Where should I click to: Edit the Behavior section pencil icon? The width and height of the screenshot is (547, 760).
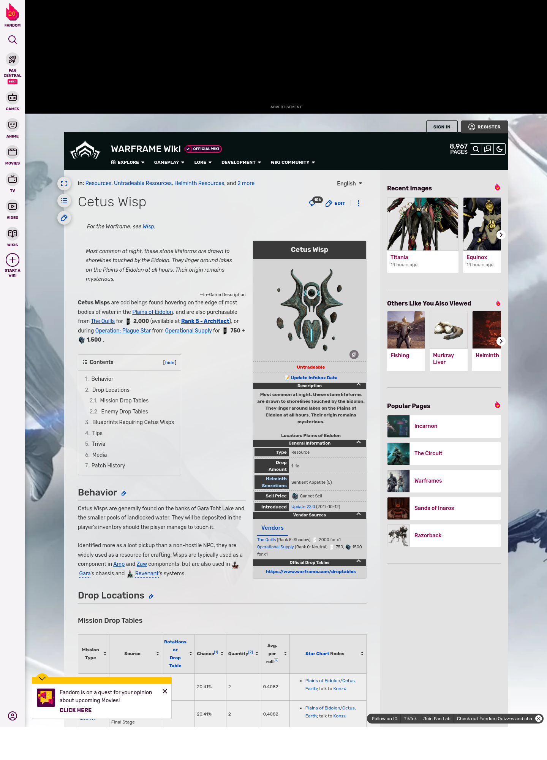pos(123,493)
